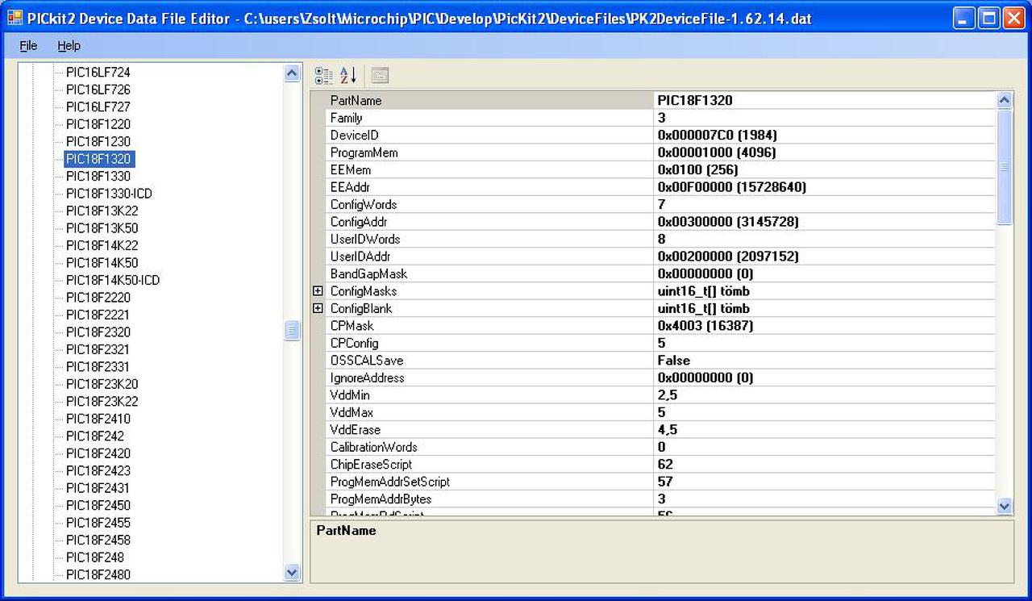Click the application icon in title bar

[x=15, y=18]
